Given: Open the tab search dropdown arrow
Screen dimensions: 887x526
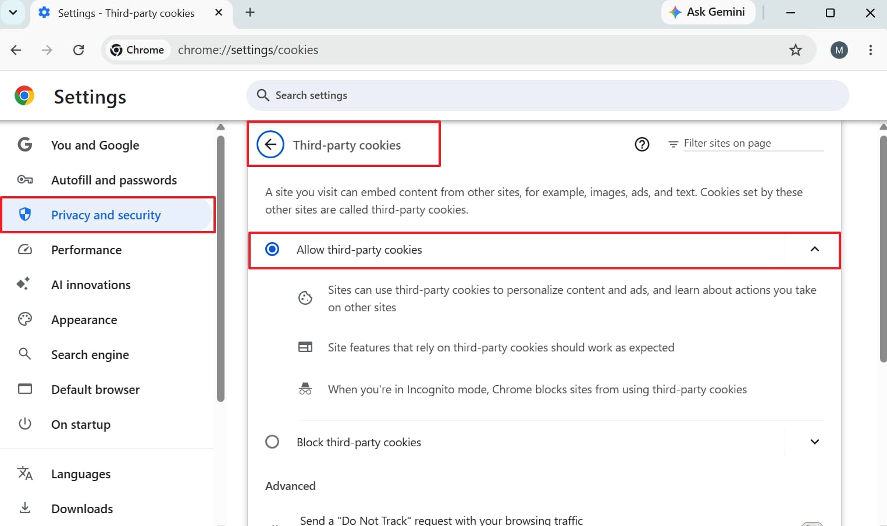Looking at the screenshot, I should (13, 12).
